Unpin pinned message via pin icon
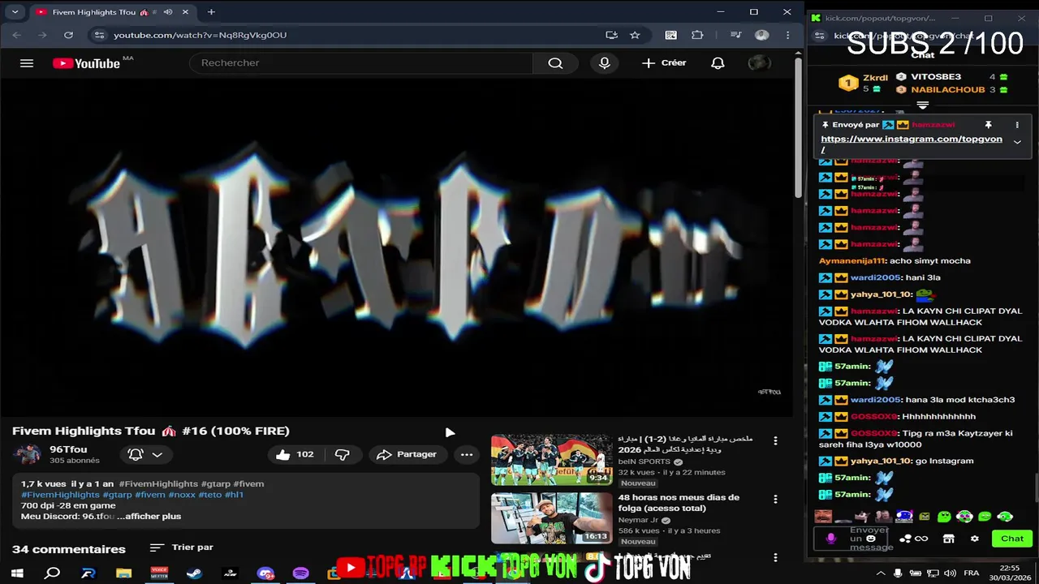 coord(989,125)
